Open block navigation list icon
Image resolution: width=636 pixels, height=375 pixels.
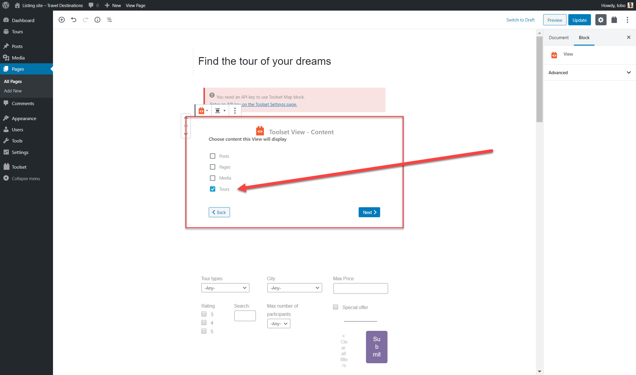pyautogui.click(x=109, y=20)
